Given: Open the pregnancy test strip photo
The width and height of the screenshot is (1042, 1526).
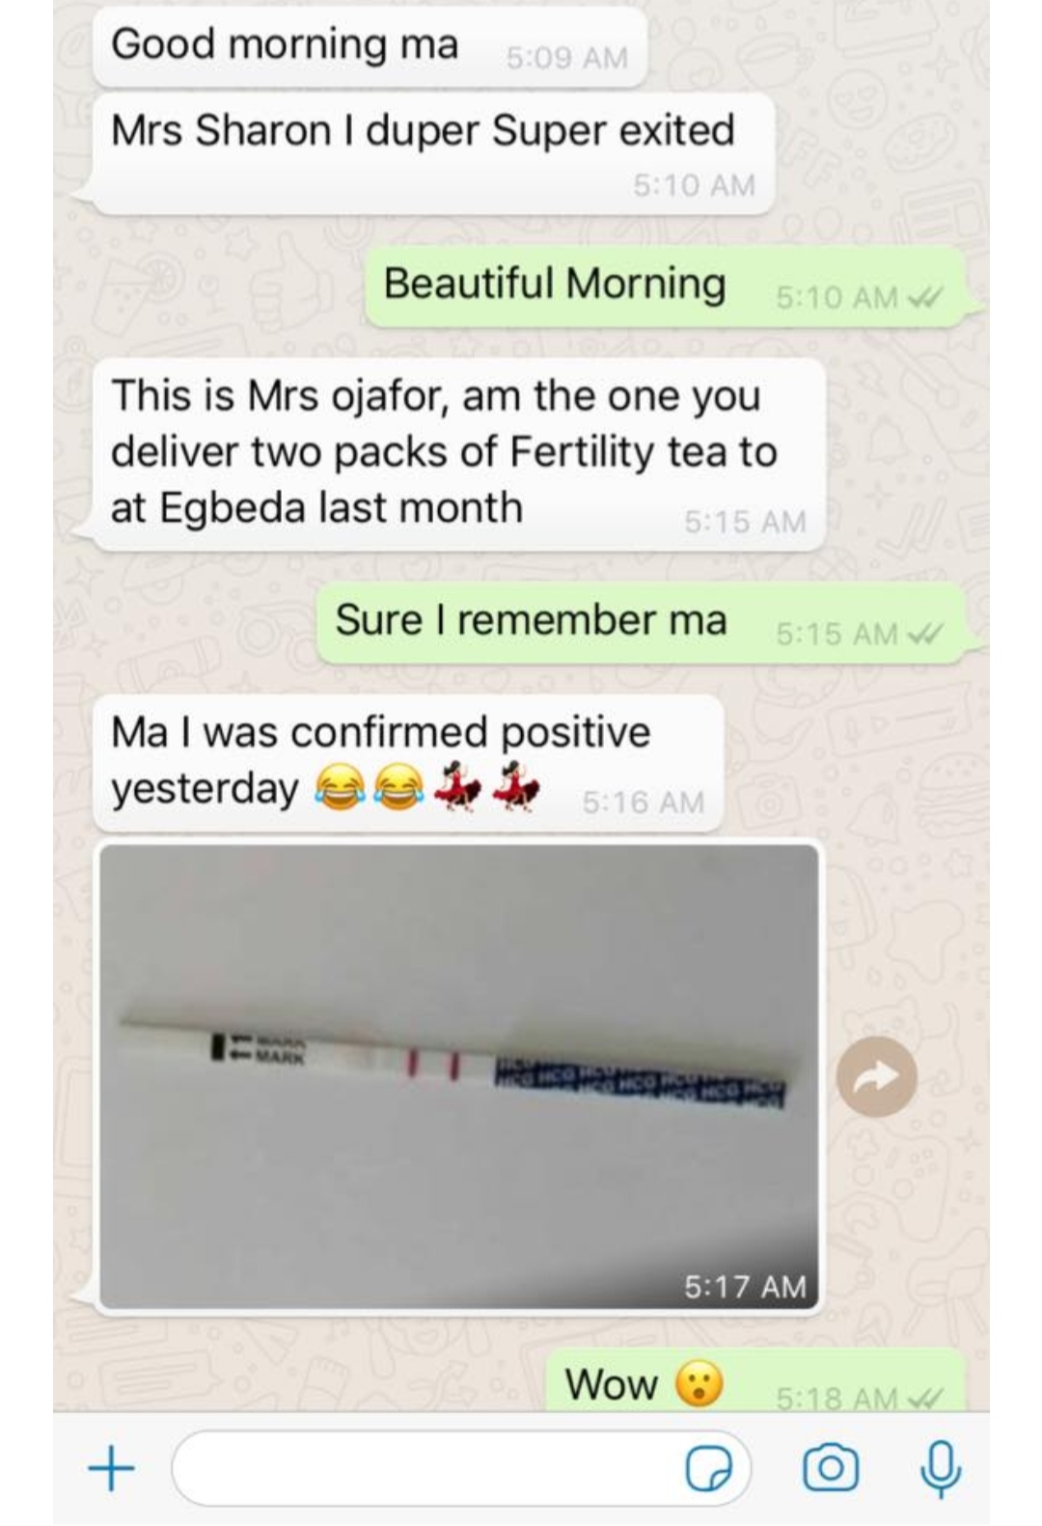Looking at the screenshot, I should tap(459, 1076).
